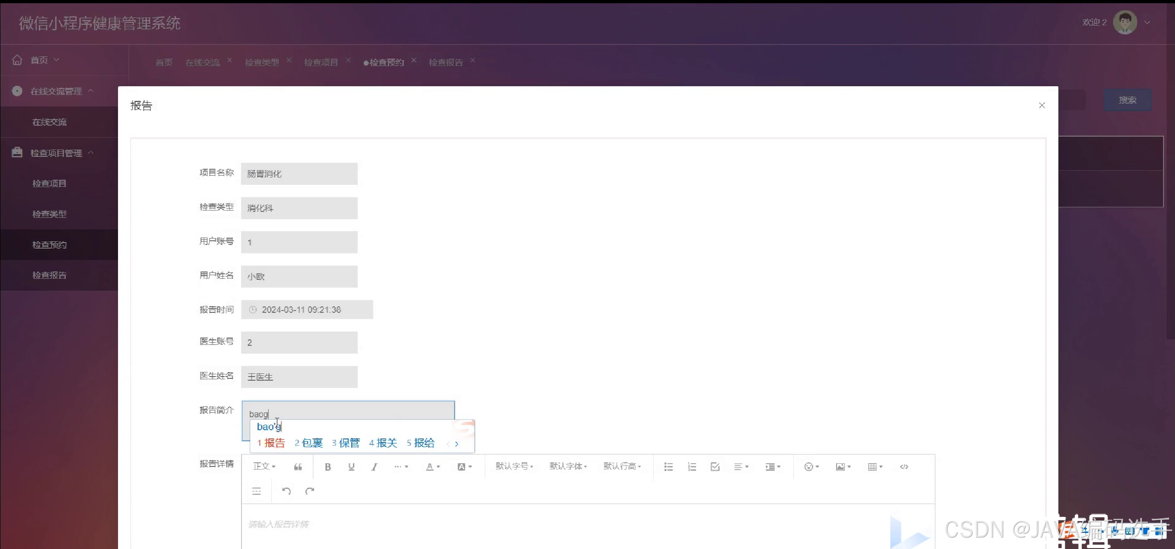
Task: Click the undo arrow in editor
Action: pos(287,491)
